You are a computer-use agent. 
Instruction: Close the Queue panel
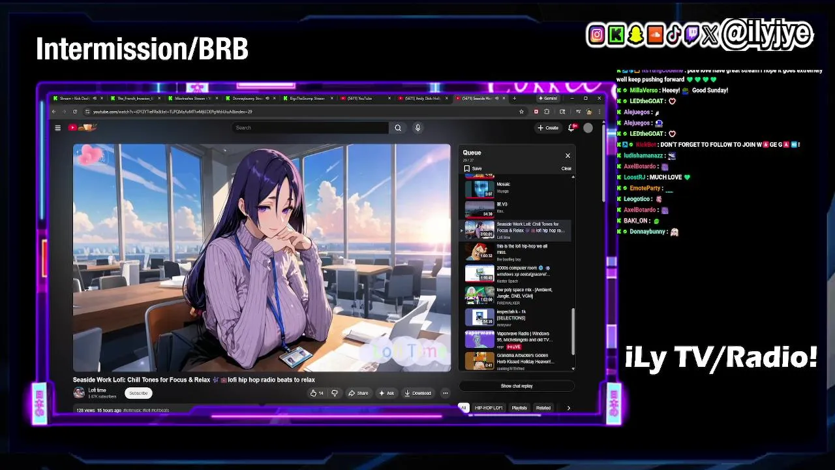pyautogui.click(x=568, y=155)
